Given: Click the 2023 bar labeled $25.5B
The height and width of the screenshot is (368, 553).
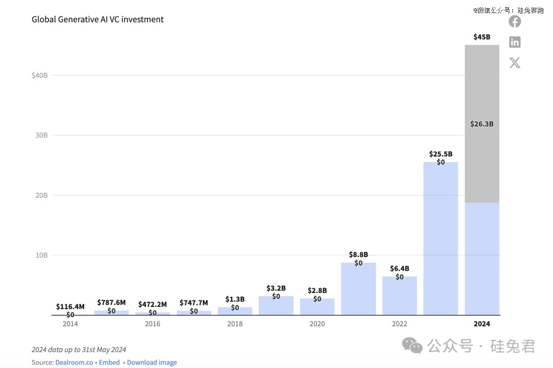Looking at the screenshot, I should coord(441,241).
